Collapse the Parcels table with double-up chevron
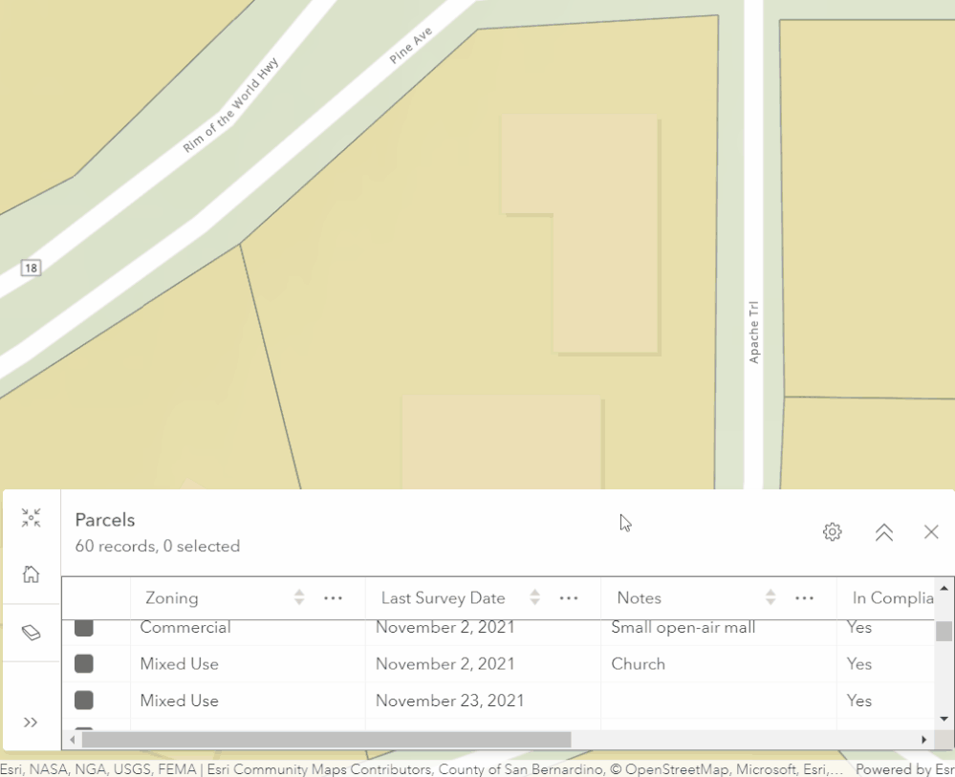955x777 pixels. (x=883, y=532)
